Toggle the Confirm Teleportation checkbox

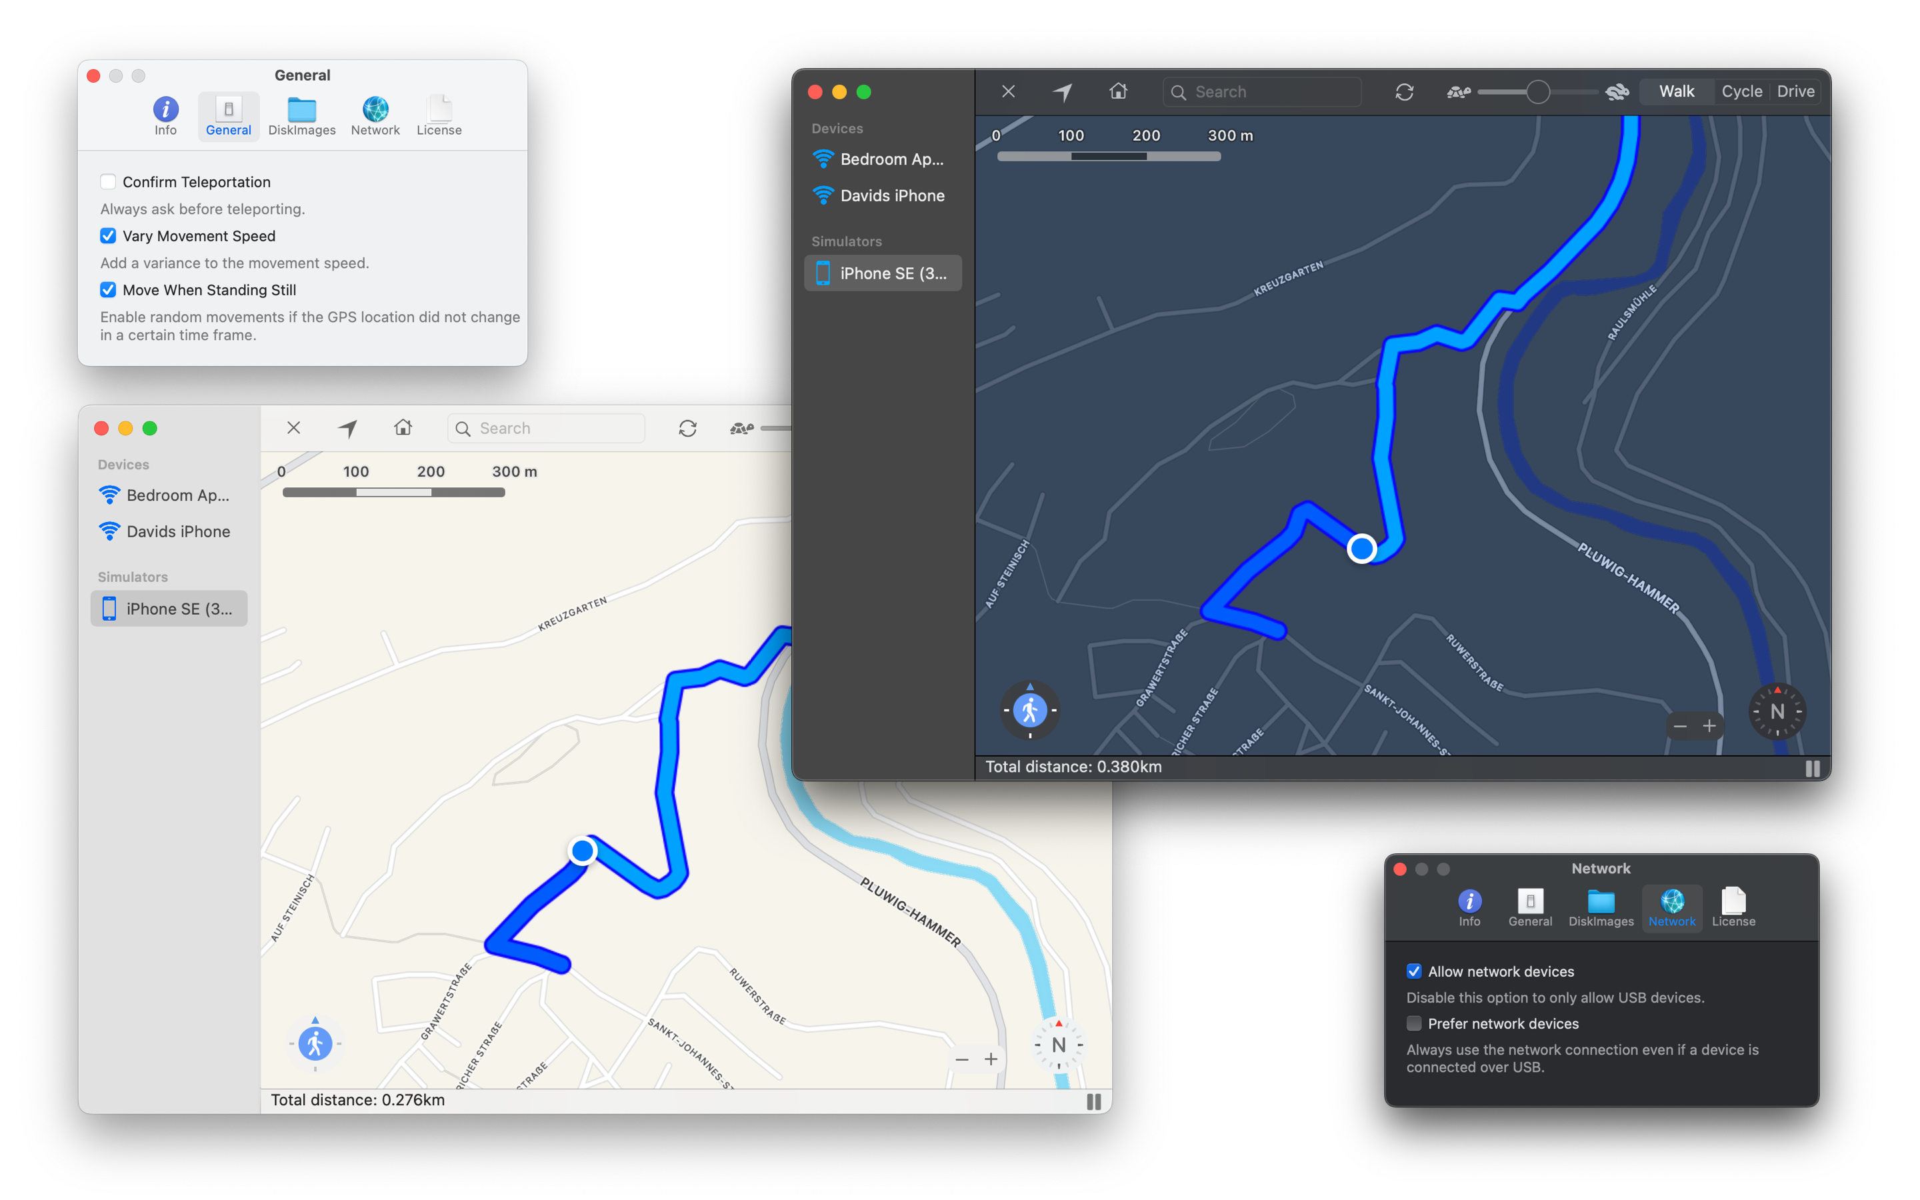pos(108,181)
